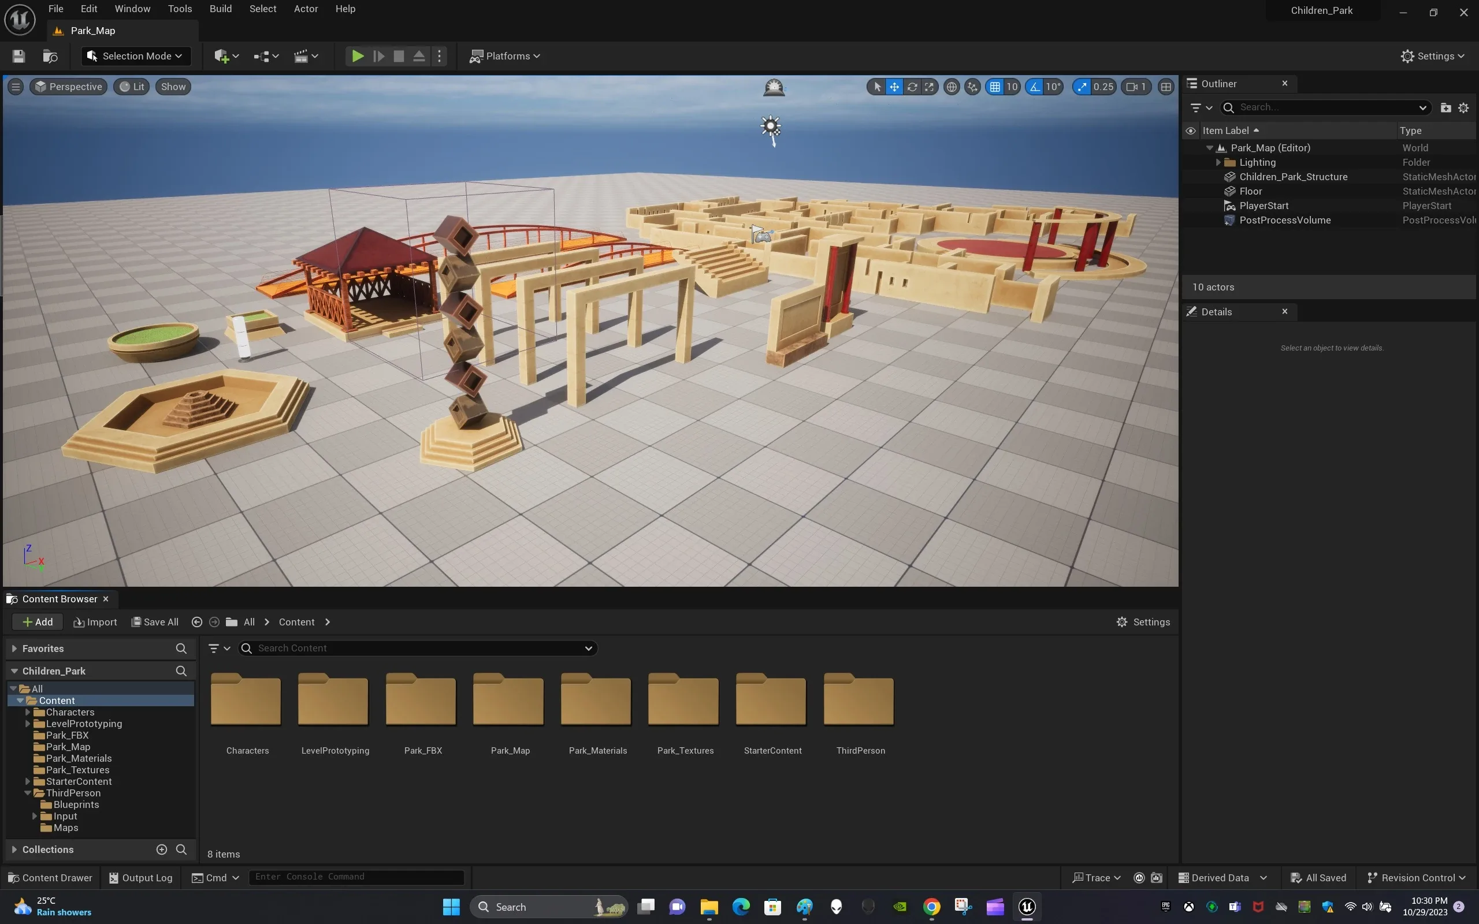Open Google Chrome from the taskbar

pos(931,907)
